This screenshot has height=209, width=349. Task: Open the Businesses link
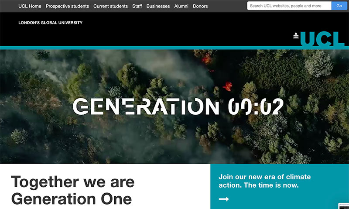158,6
